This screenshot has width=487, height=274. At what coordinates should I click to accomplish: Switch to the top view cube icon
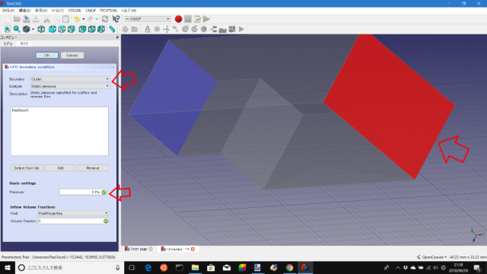(x=62, y=29)
